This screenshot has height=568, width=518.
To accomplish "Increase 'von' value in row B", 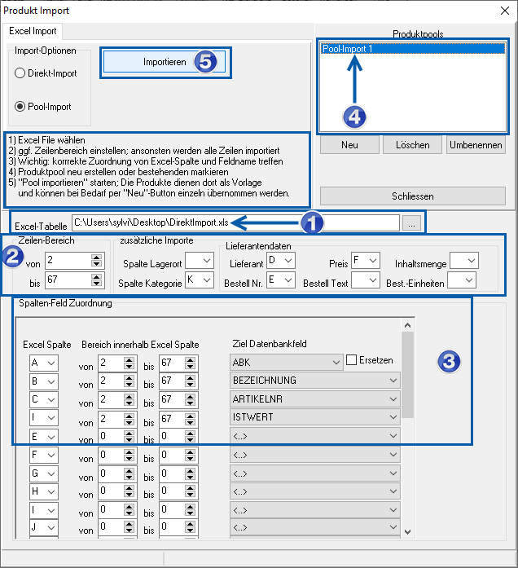I will point(129,378).
